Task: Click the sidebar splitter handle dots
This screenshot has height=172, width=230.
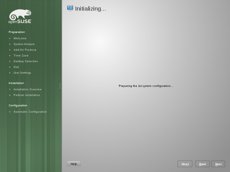Action: click(x=60, y=86)
